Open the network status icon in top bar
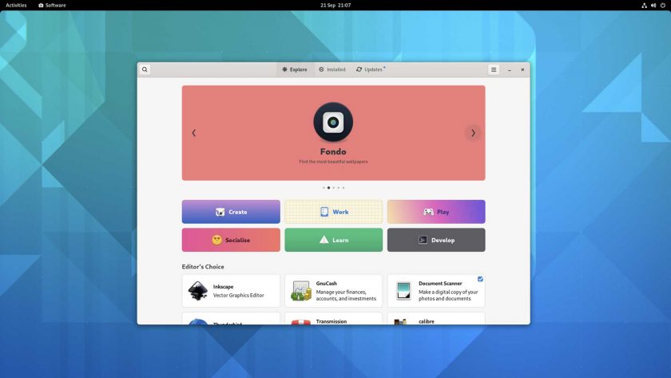Screen dimensions: 671x378 (644, 5)
